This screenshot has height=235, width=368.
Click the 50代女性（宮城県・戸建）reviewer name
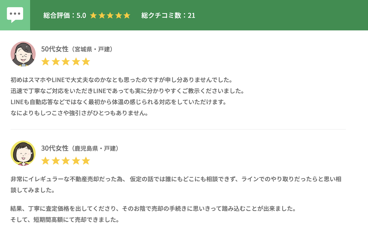pyautogui.click(x=77, y=49)
